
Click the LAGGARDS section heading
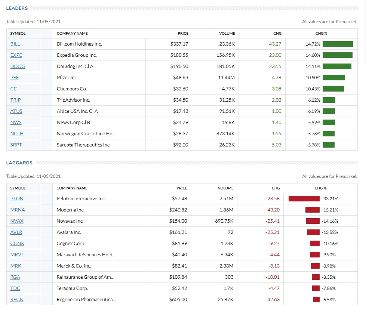pyautogui.click(x=19, y=163)
